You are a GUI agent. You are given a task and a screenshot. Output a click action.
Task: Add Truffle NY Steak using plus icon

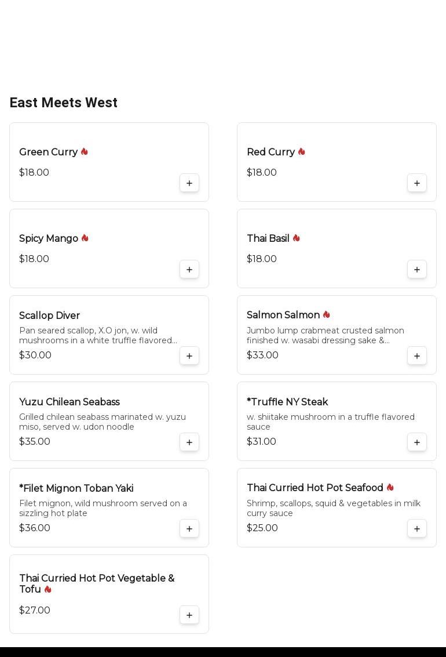coord(417,442)
